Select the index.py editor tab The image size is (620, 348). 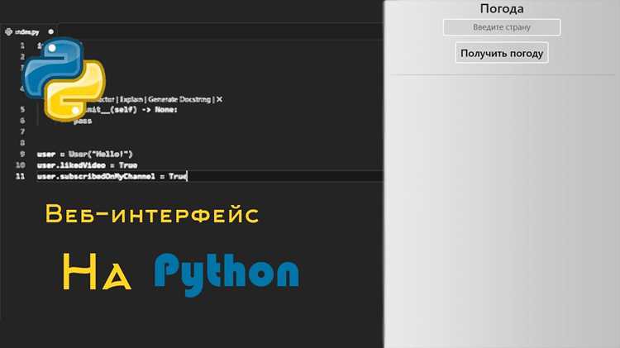[x=29, y=31]
